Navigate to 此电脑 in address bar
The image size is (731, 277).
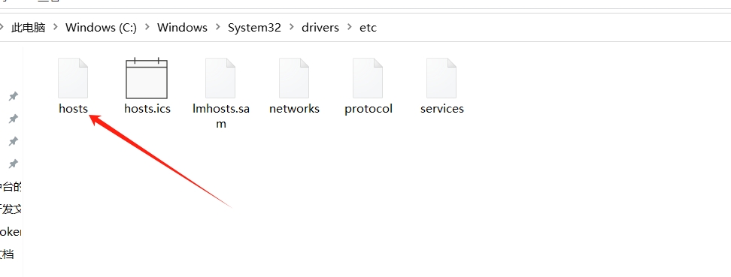(29, 28)
